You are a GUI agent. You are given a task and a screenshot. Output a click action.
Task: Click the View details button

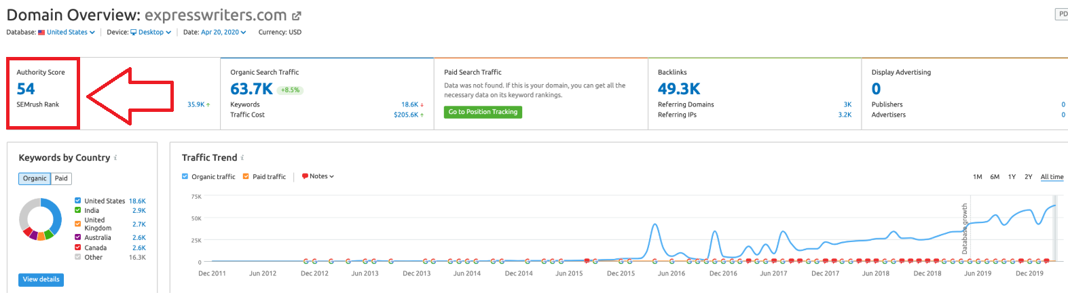click(x=41, y=279)
